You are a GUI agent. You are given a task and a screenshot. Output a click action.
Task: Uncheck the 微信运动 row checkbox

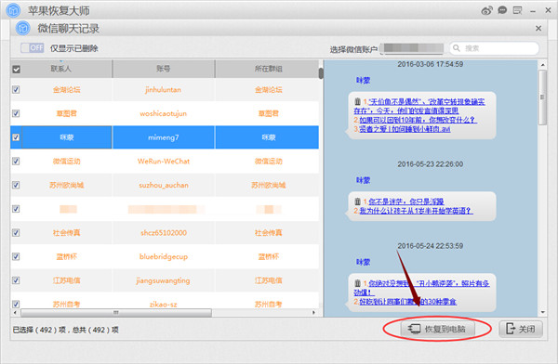coord(16,161)
